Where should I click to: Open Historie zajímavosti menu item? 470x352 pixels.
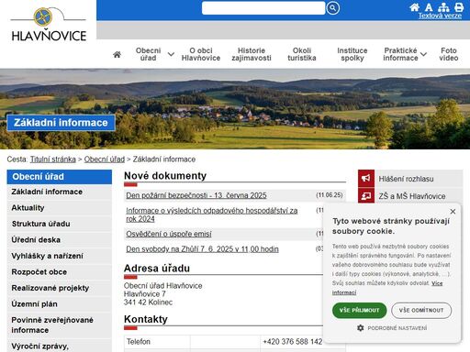[252, 54]
